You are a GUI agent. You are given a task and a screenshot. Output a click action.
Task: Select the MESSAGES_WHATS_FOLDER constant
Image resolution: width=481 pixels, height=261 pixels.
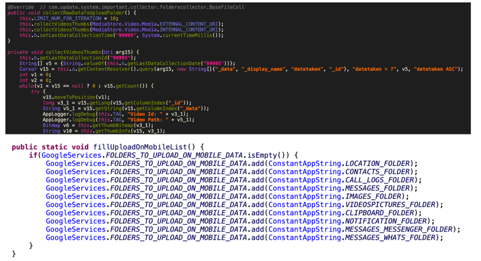390,237
